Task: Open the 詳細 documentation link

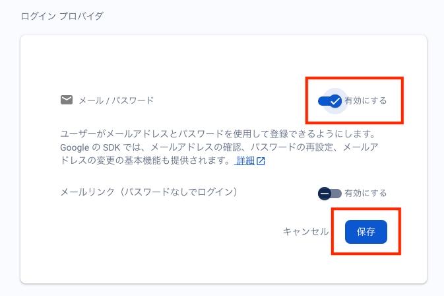Action: [245, 161]
